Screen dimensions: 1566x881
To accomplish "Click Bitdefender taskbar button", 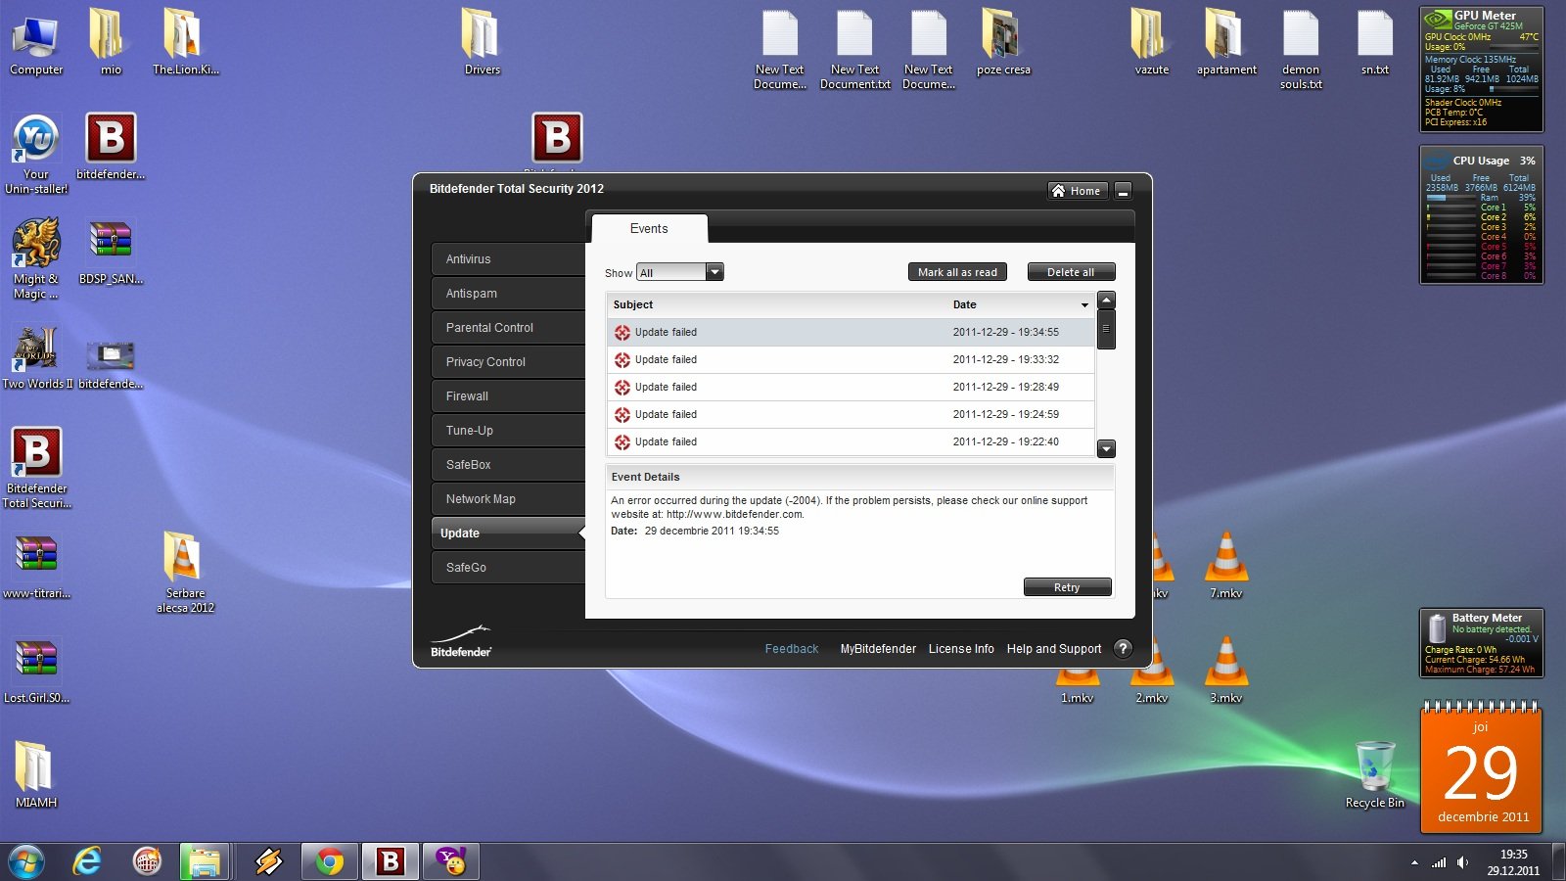I will click(391, 861).
